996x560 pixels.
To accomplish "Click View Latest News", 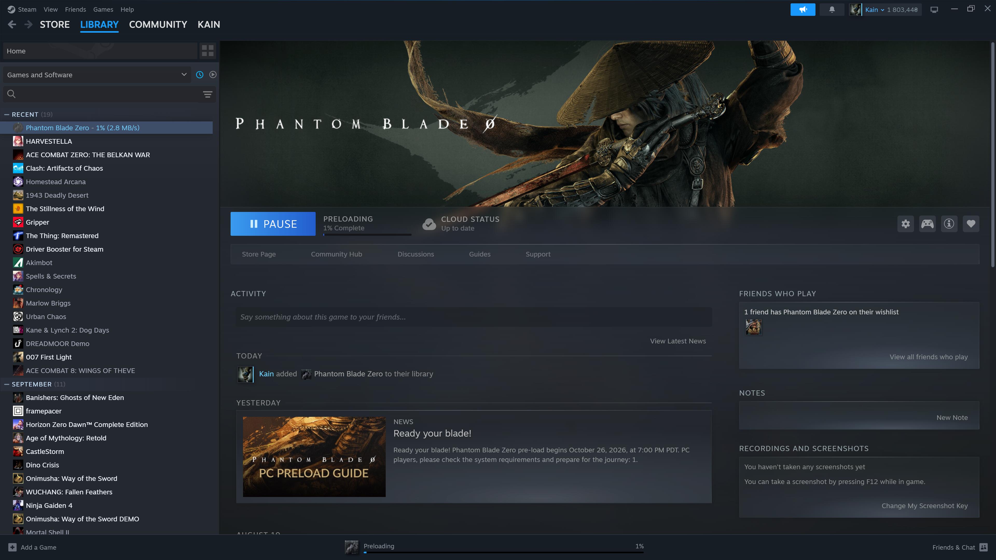I will [x=678, y=341].
